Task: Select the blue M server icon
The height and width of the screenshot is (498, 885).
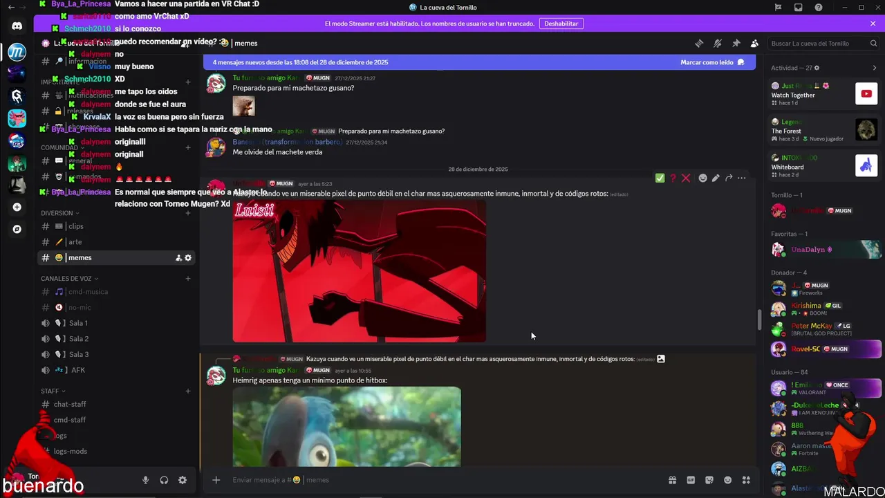Action: pos(17,52)
